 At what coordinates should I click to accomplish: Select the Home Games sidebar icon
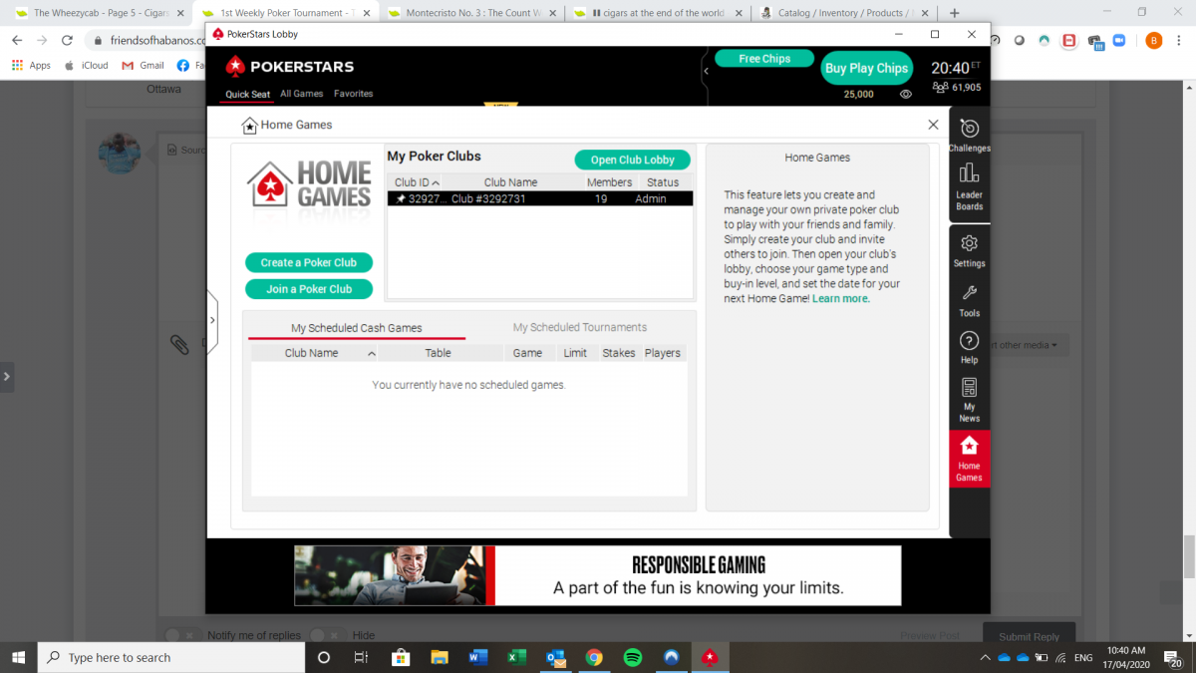click(x=969, y=460)
